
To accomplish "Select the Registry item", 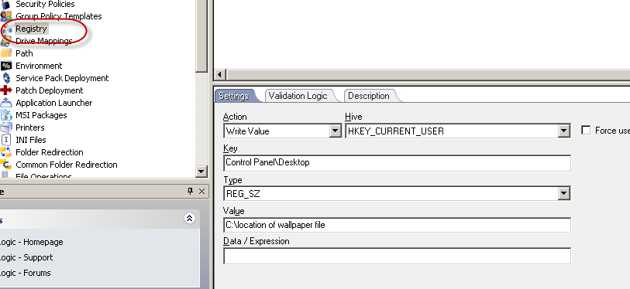I will tap(31, 29).
